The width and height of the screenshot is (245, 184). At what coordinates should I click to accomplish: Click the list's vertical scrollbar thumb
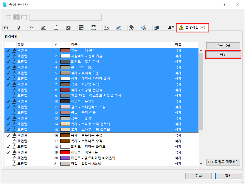click(x=201, y=92)
